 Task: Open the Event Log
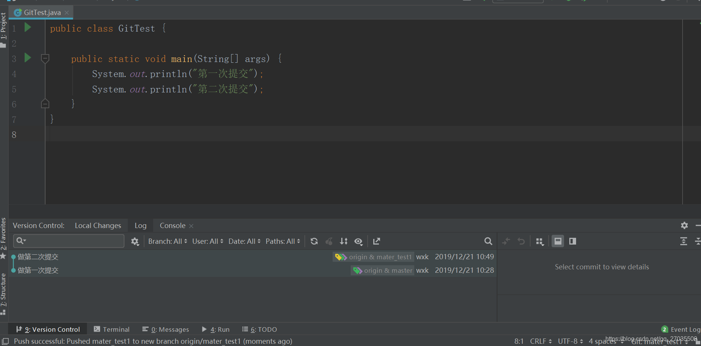coord(681,329)
